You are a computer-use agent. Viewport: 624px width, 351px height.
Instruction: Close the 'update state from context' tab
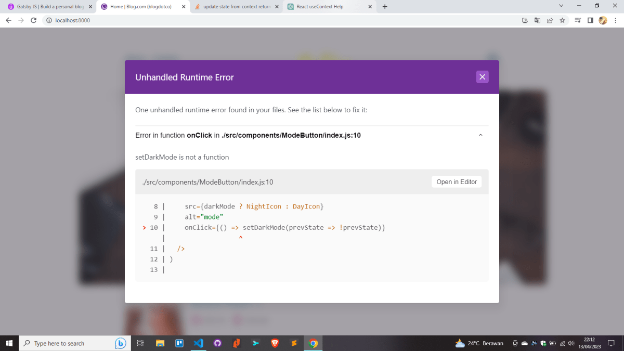click(x=277, y=7)
